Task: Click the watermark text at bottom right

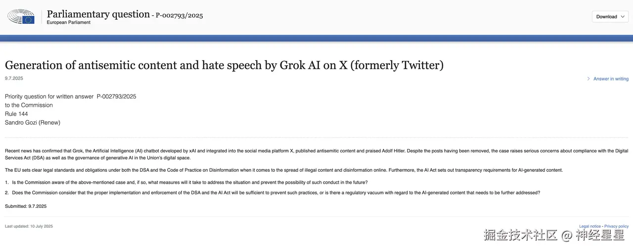Action: (554, 236)
